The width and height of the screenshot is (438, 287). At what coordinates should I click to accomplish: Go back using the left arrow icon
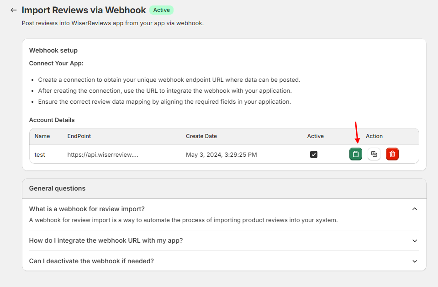(x=14, y=10)
